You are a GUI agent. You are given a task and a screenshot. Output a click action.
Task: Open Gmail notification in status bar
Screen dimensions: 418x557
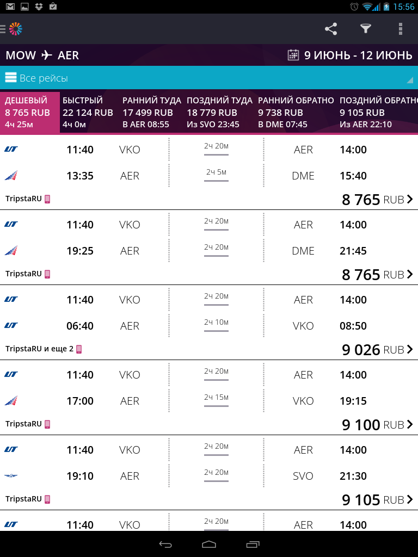pyautogui.click(x=10, y=7)
